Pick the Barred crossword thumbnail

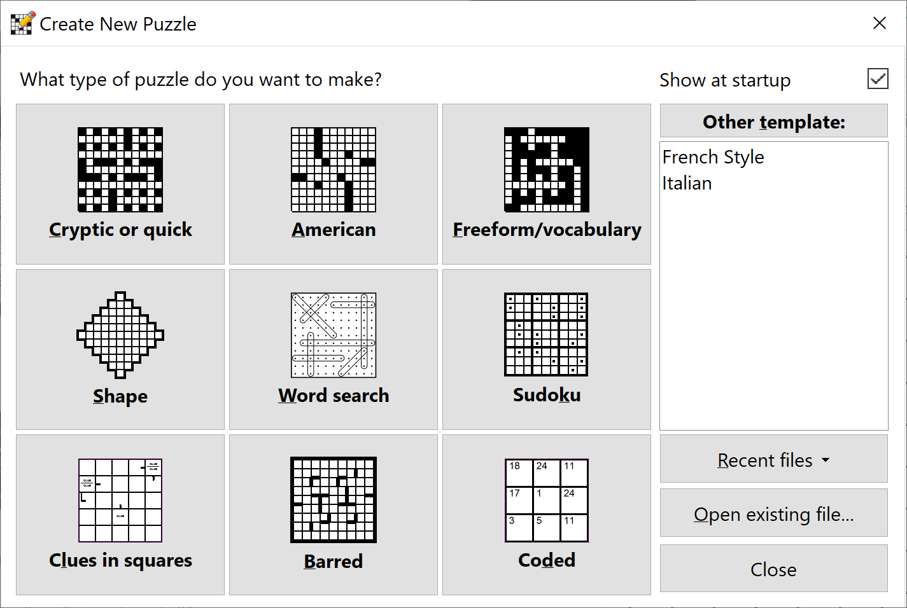(333, 501)
